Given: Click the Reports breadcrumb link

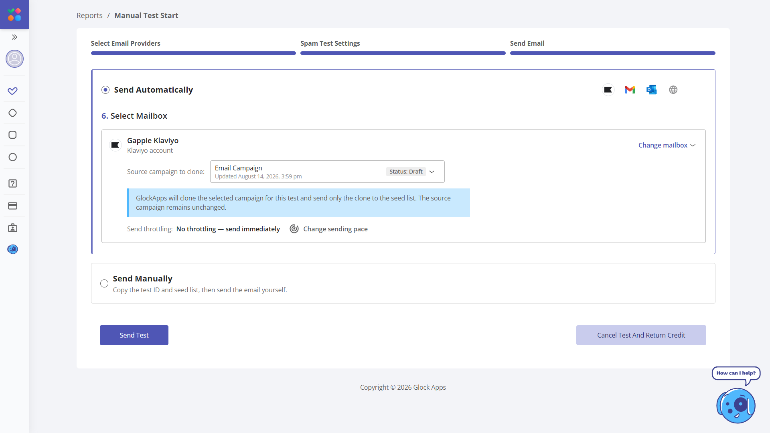Looking at the screenshot, I should click(x=89, y=15).
